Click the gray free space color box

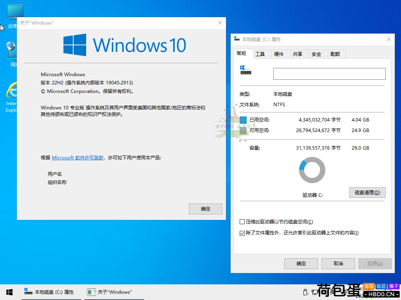243,130
